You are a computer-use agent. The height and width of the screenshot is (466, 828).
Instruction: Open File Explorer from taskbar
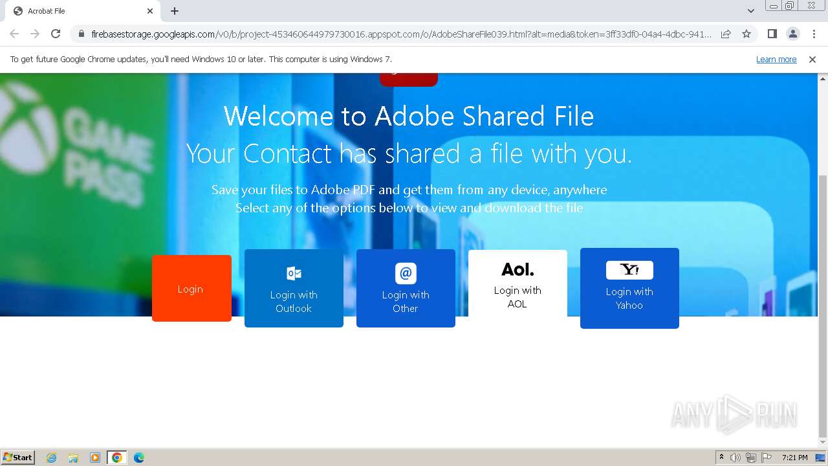coord(73,458)
